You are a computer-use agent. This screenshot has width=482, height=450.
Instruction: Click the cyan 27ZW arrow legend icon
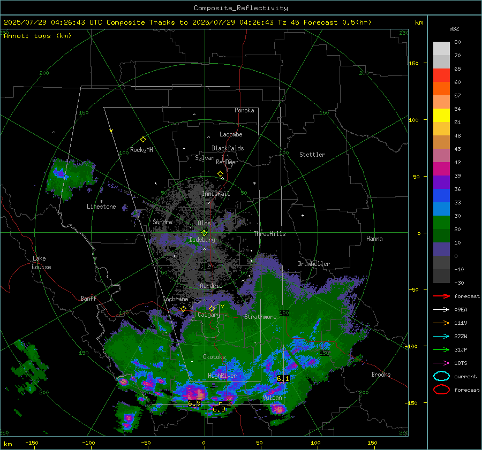pyautogui.click(x=441, y=337)
